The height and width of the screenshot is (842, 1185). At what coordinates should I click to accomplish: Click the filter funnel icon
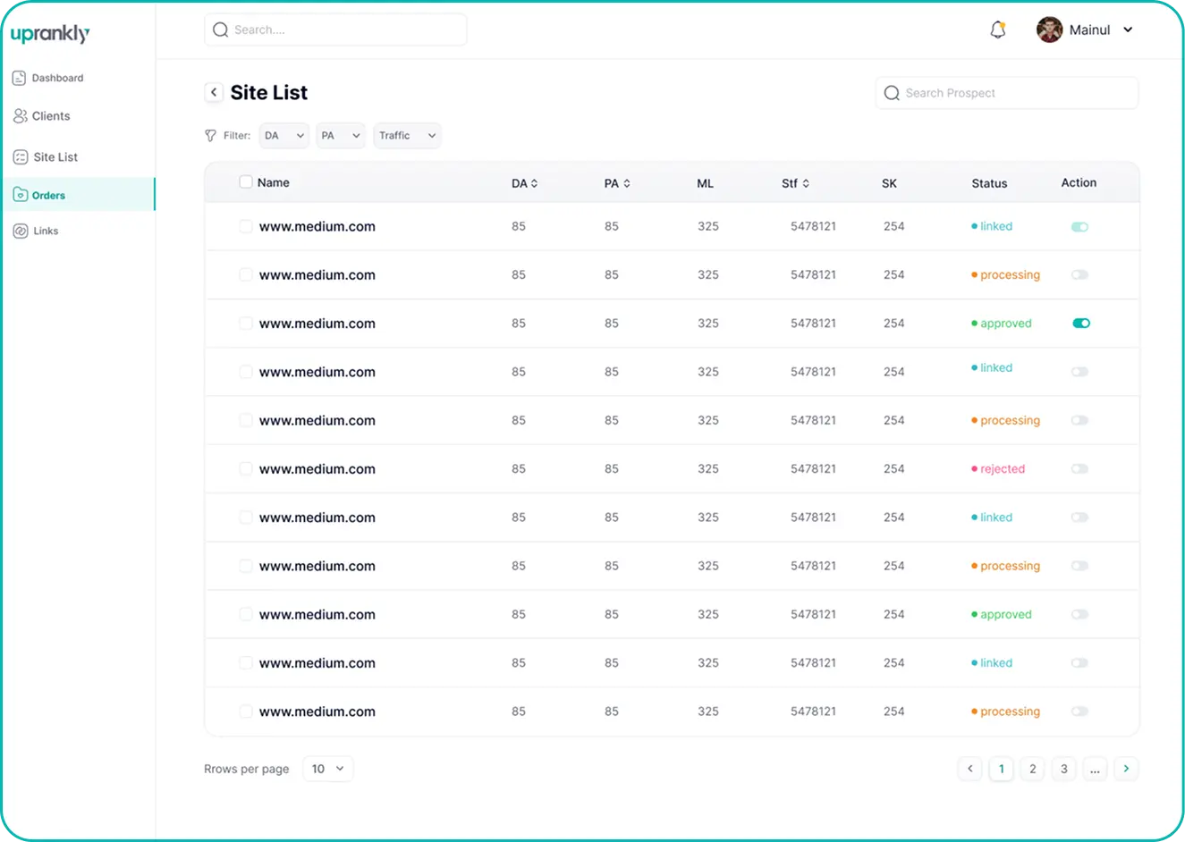click(x=210, y=136)
